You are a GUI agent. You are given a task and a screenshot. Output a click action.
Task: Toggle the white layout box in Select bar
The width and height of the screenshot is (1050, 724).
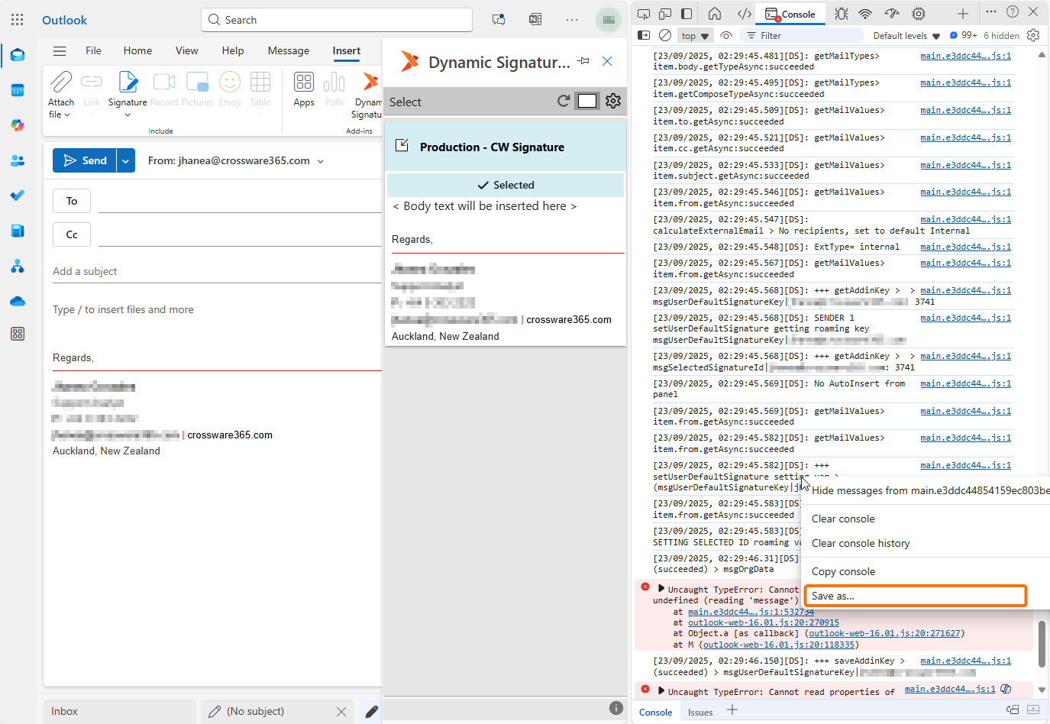pos(587,101)
